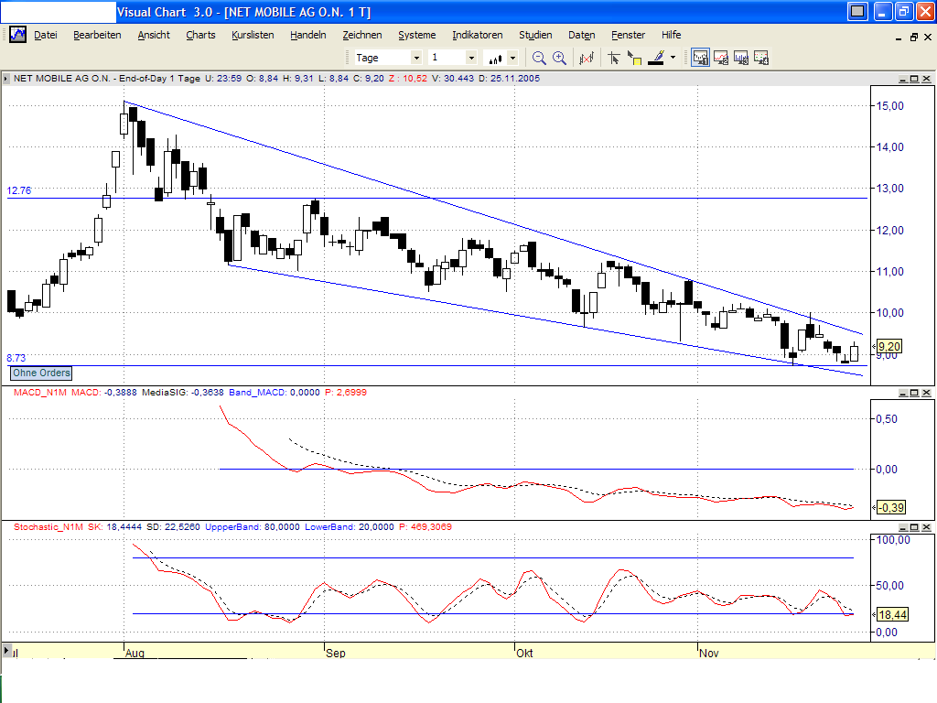Activate the crosshair pointer tool
The width and height of the screenshot is (937, 703).
[x=615, y=57]
